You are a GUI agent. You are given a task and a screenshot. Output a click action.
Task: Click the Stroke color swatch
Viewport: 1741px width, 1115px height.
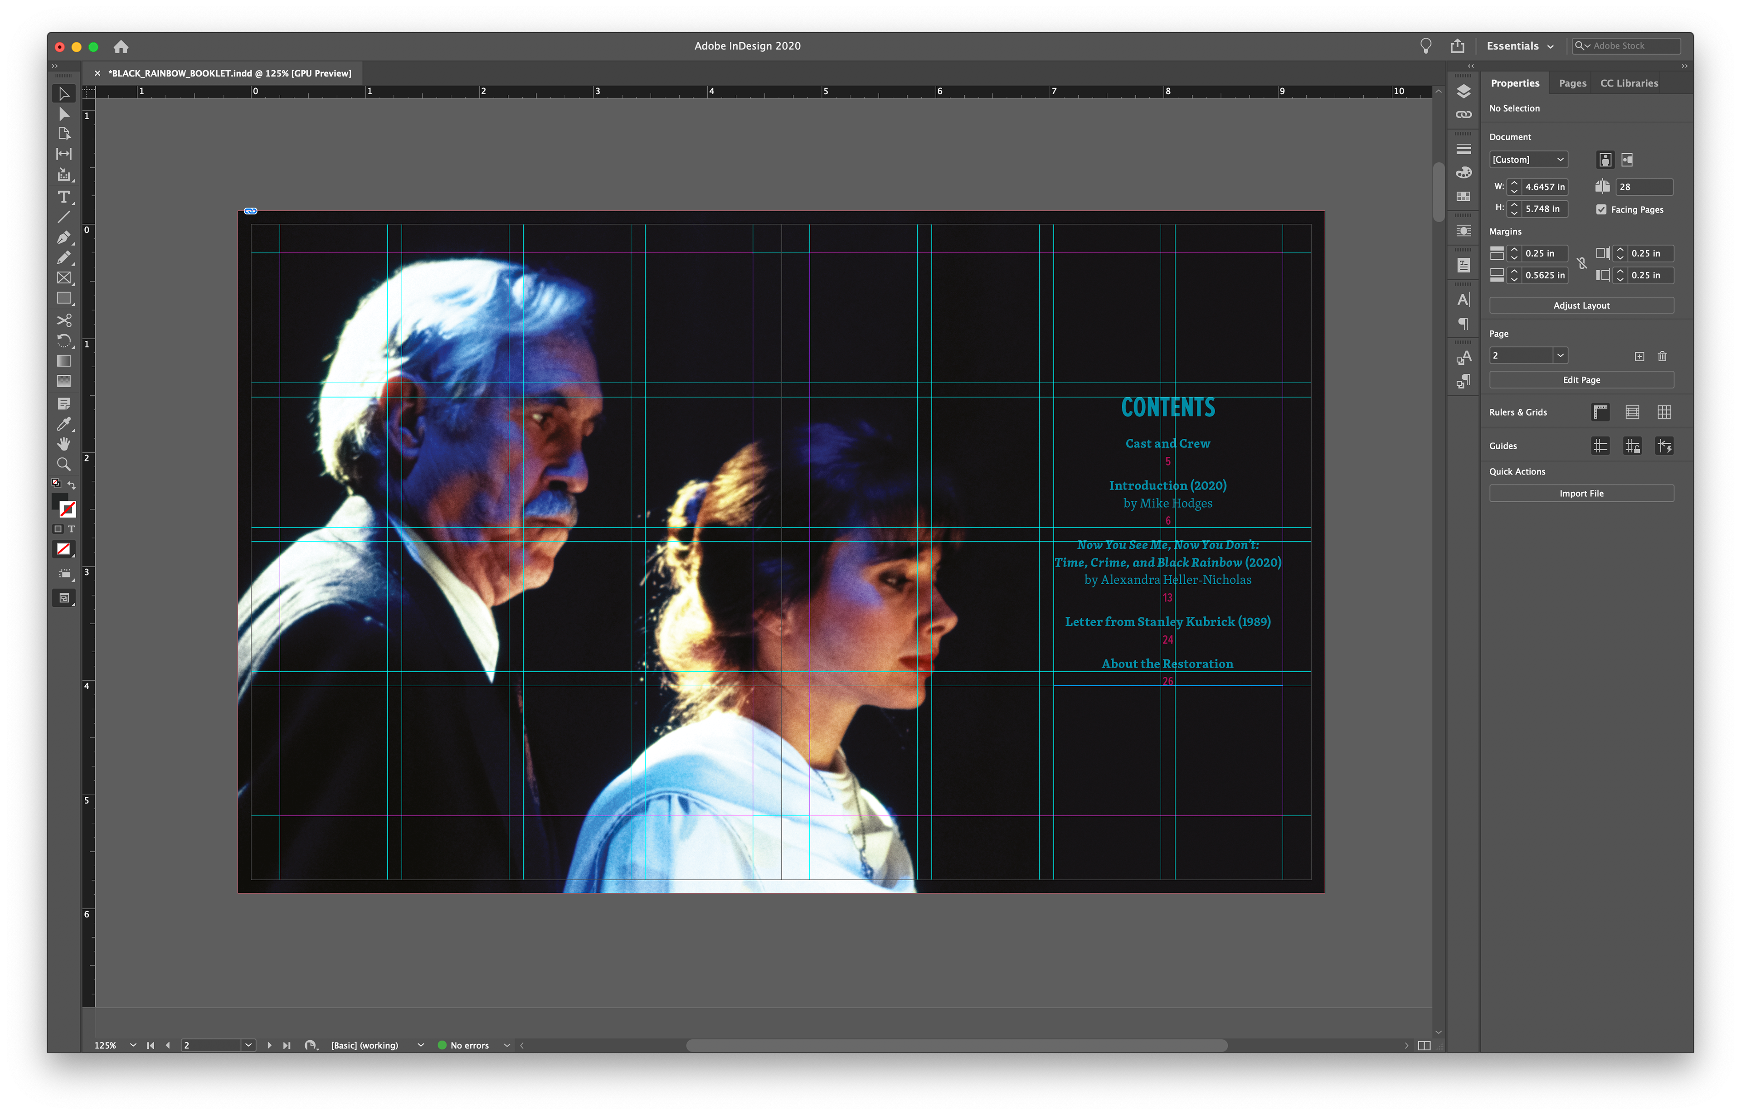(x=68, y=510)
